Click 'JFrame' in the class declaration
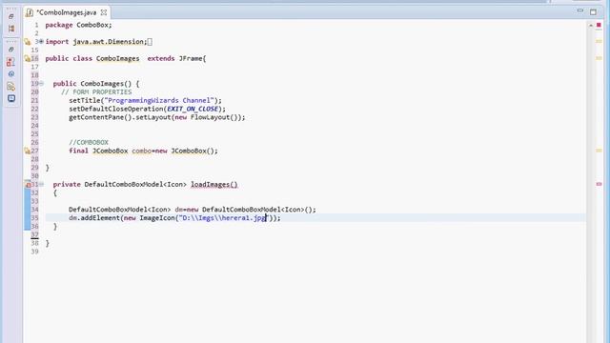This screenshot has height=343, width=610. tap(191, 59)
